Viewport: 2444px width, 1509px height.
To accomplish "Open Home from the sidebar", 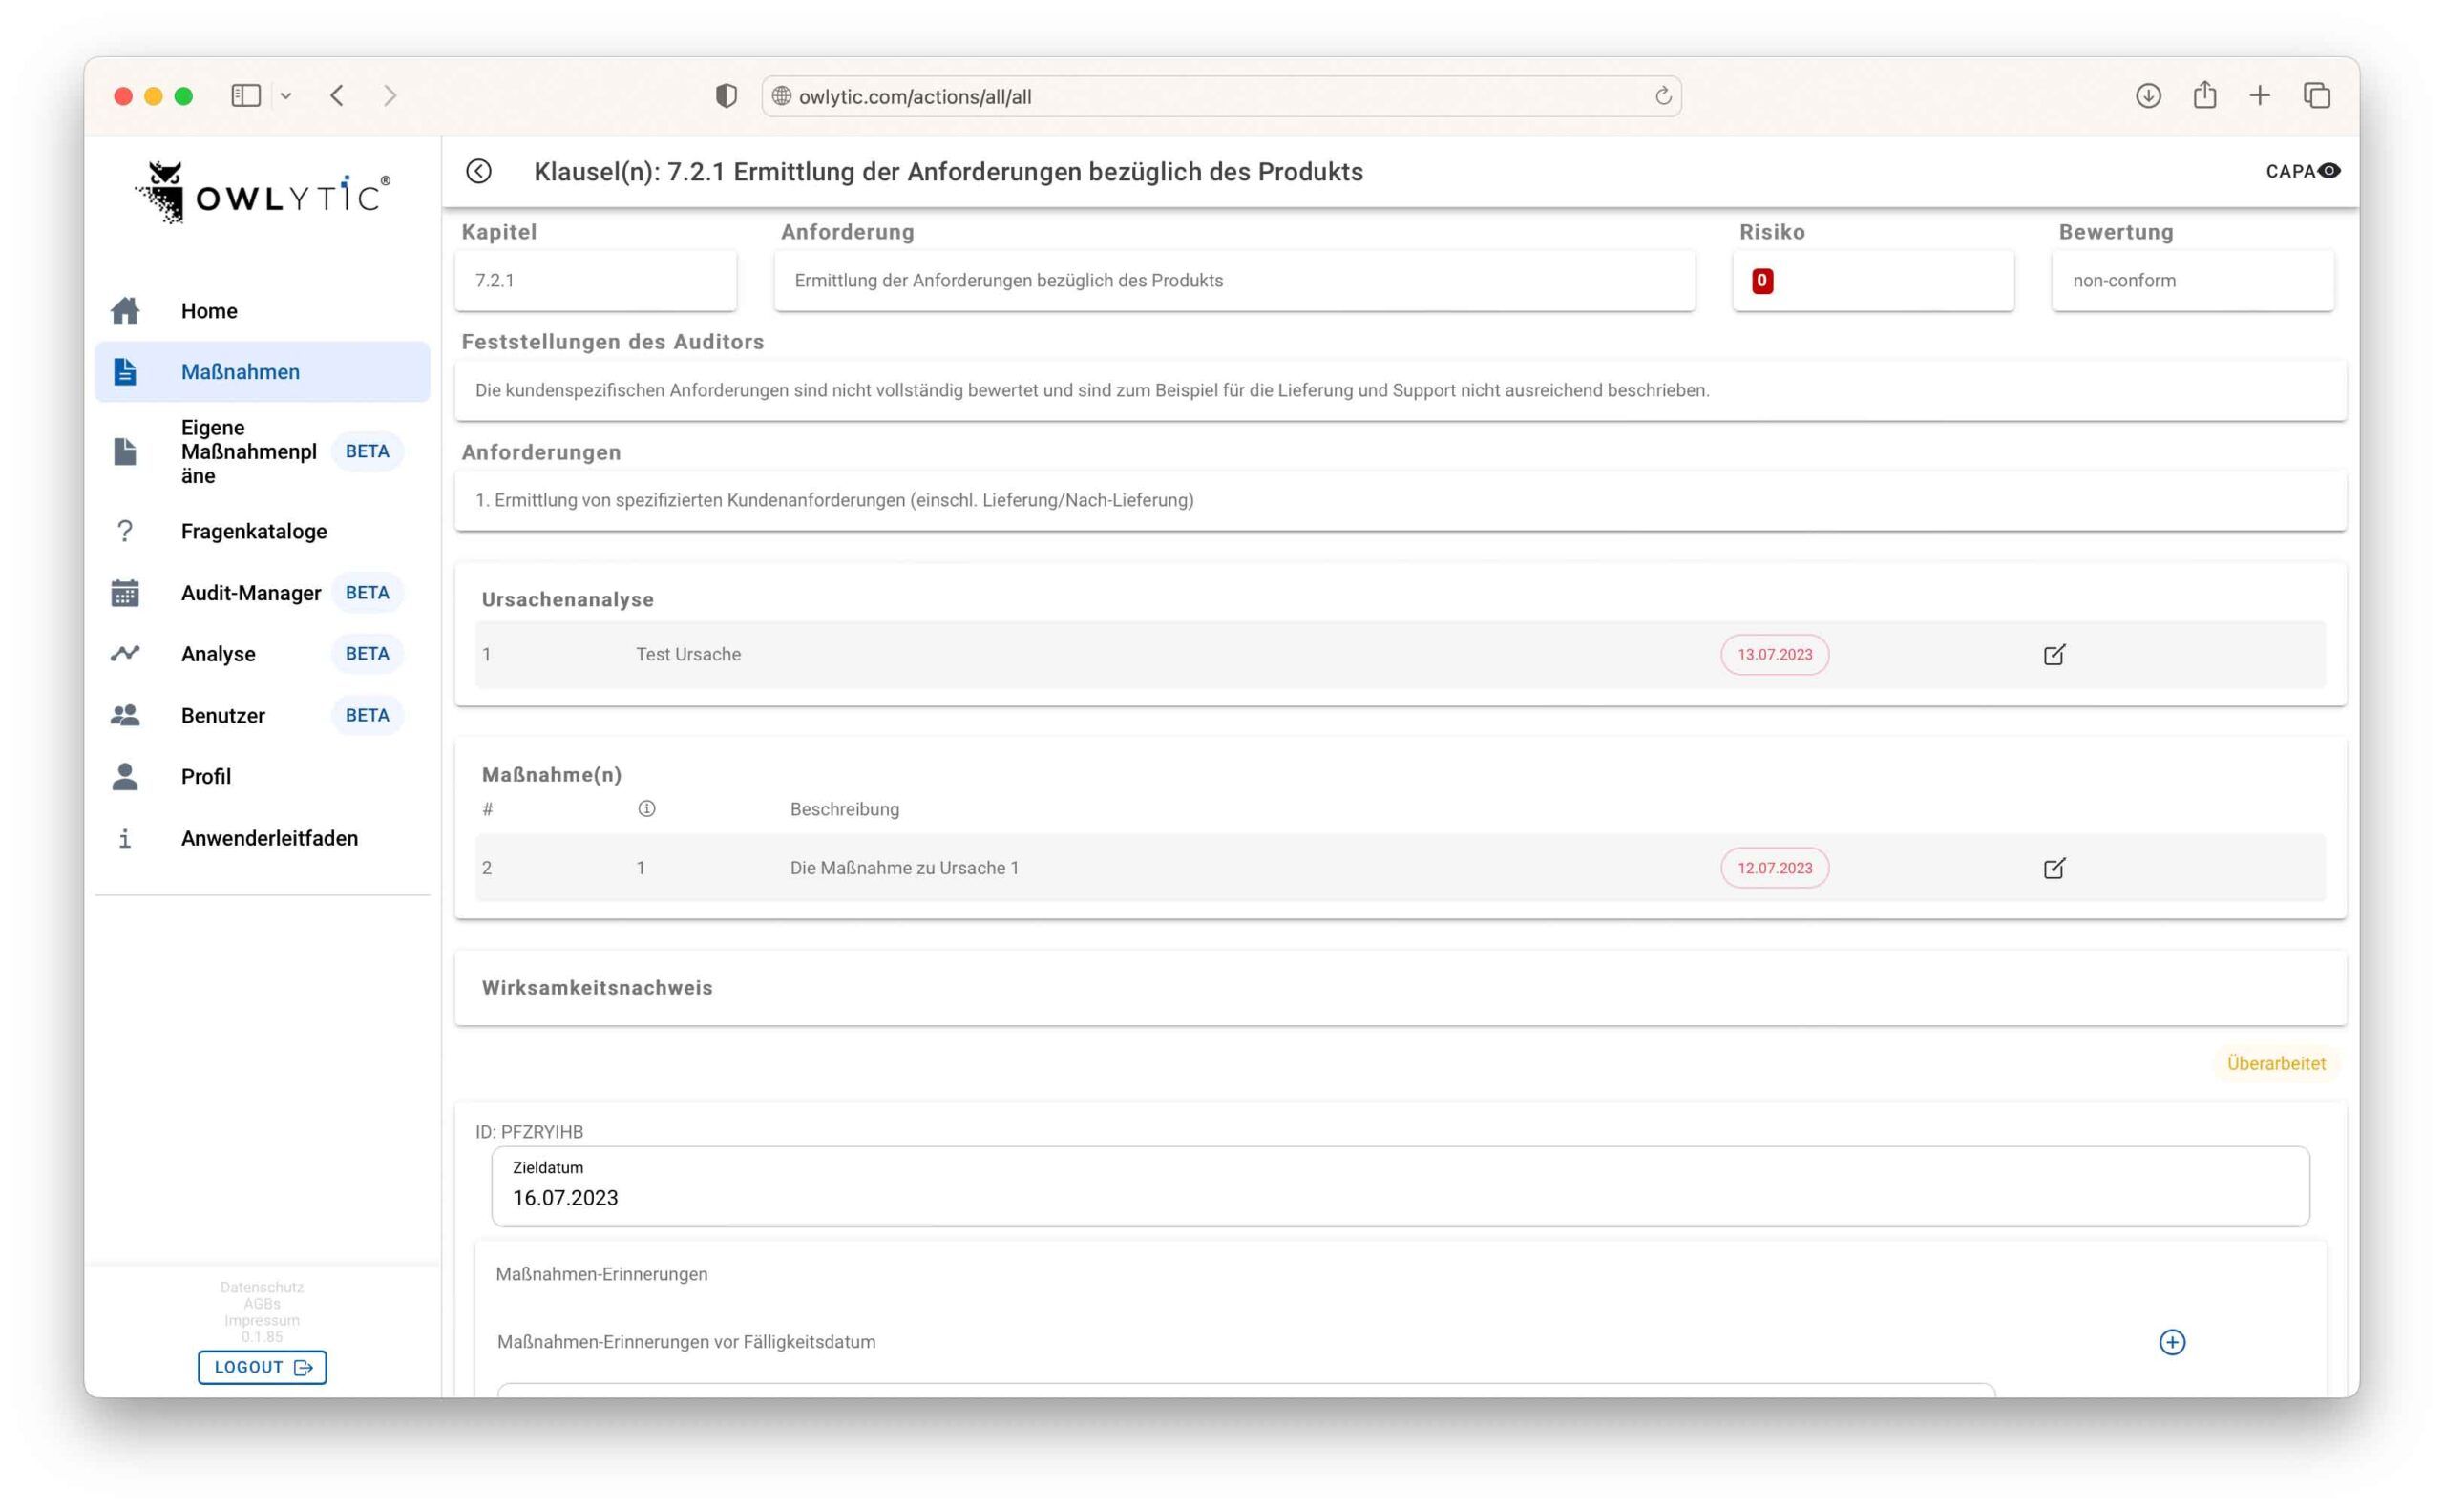I will [x=208, y=310].
